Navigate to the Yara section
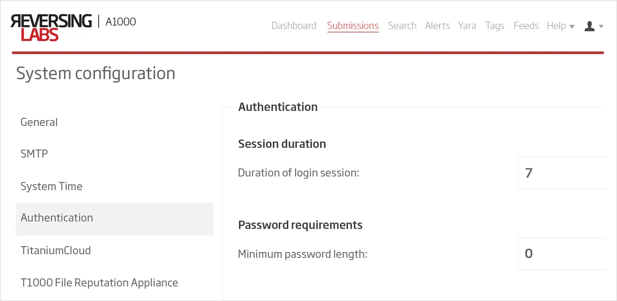 pyautogui.click(x=467, y=26)
